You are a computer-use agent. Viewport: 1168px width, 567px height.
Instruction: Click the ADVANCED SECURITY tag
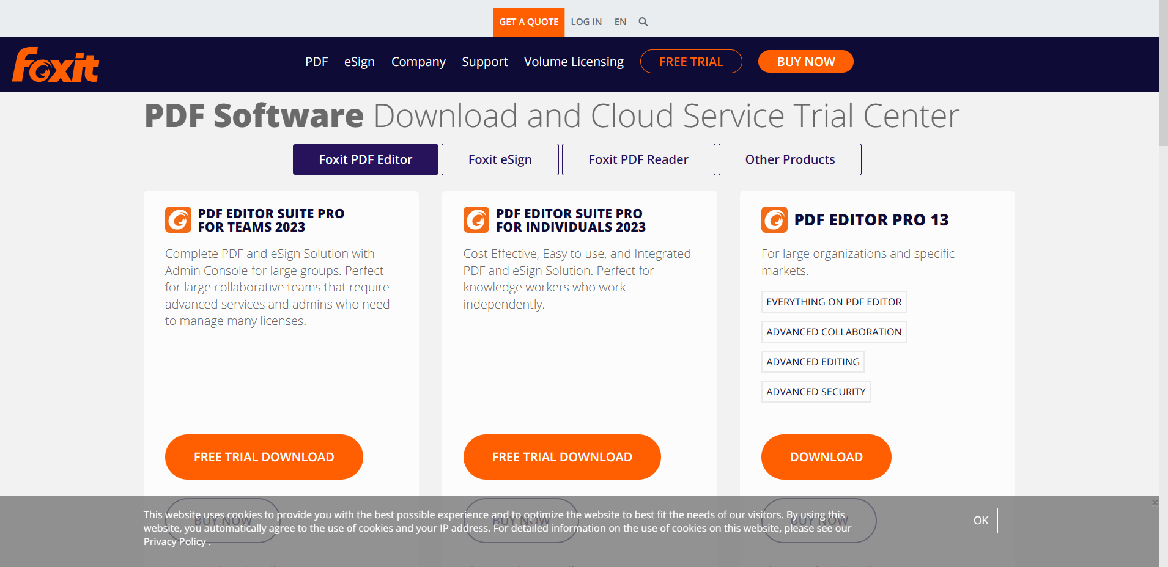click(816, 392)
